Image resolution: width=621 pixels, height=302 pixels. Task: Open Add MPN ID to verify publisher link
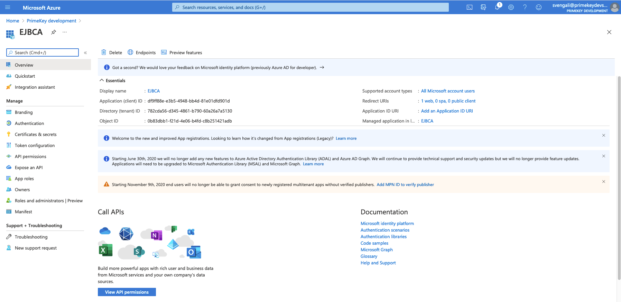pyautogui.click(x=405, y=185)
